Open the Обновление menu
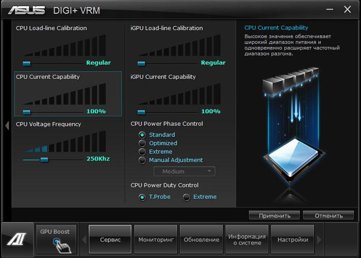 tap(202, 239)
